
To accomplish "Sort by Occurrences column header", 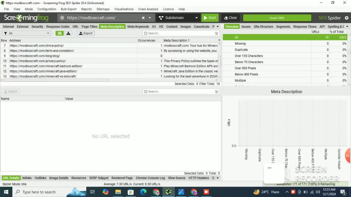I will [150, 40].
